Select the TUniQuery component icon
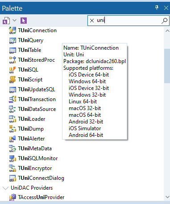The image size is (170, 204). pos(12,40)
